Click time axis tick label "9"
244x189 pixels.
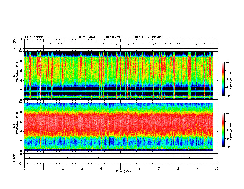197,169
